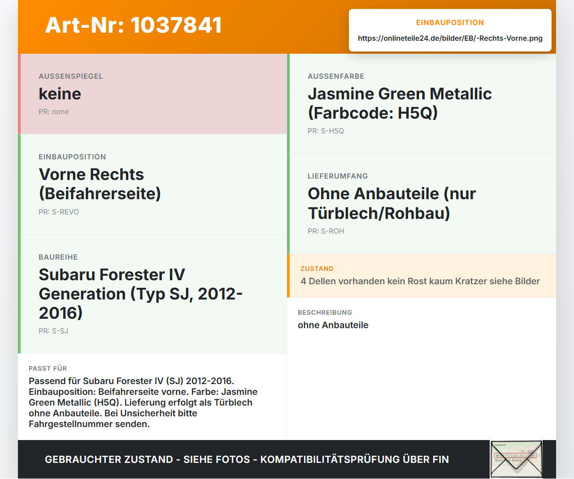Click the PR: S-ROH code

click(326, 231)
